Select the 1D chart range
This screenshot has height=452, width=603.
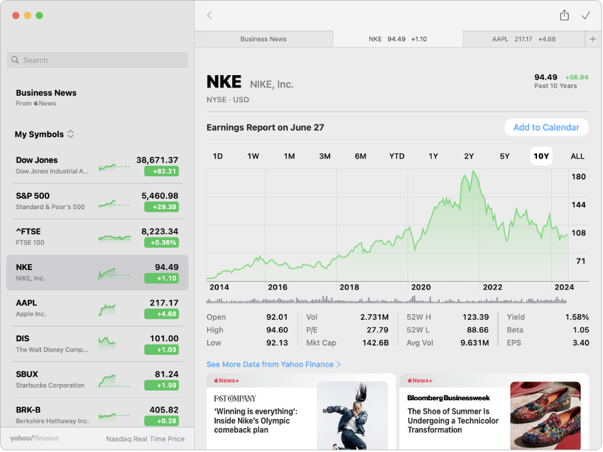(x=217, y=156)
